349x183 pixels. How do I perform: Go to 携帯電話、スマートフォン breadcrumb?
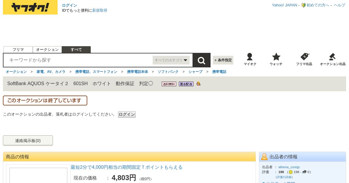96,72
